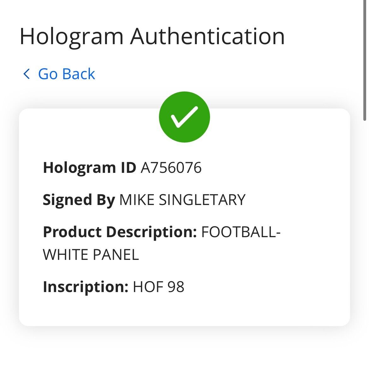Click the bold Hologram ID label
Image resolution: width=369 pixels, height=369 pixels.
(89, 167)
